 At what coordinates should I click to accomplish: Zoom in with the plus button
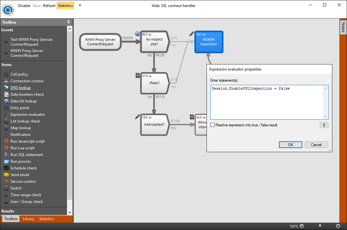pyautogui.click(x=338, y=226)
